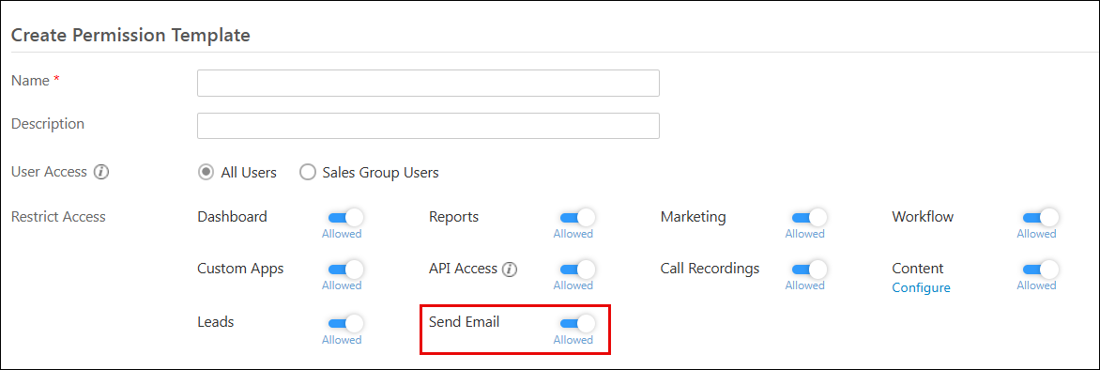This screenshot has height=370, width=1100.
Task: Select the Sales Group Users radio button
Action: coord(307,172)
